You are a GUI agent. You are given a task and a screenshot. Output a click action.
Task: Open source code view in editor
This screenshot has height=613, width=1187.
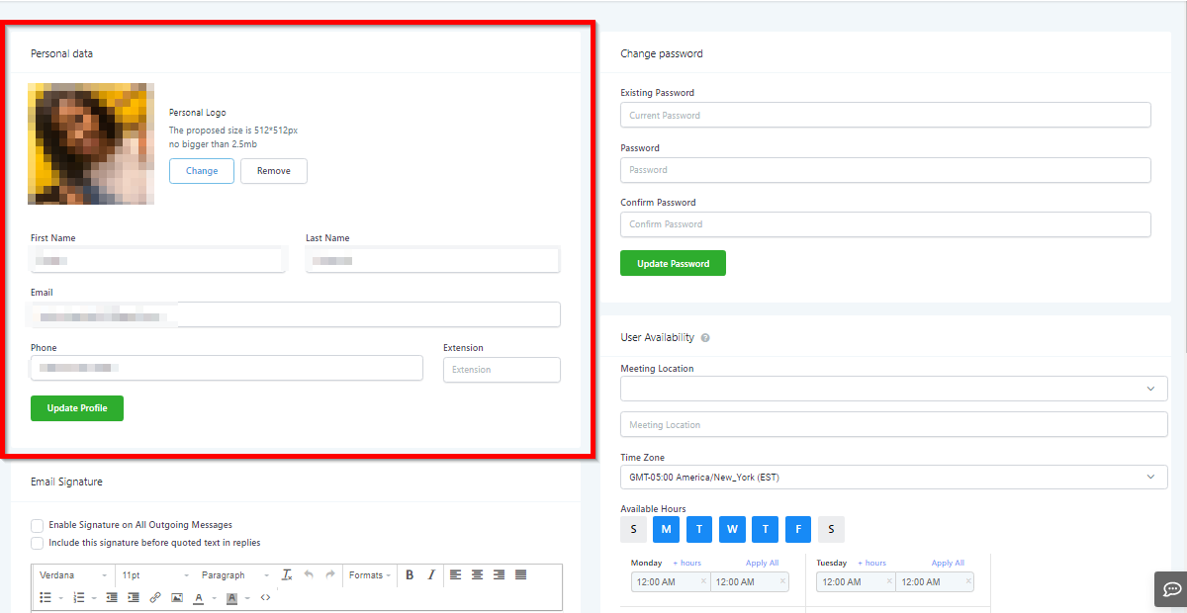point(265,597)
